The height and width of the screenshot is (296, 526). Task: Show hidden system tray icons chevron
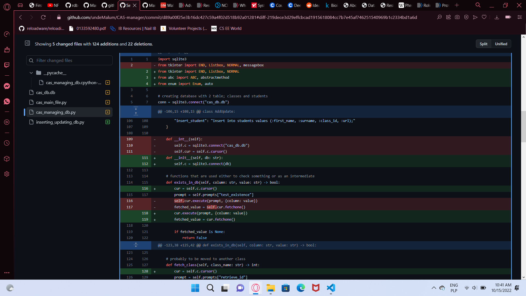click(x=434, y=288)
